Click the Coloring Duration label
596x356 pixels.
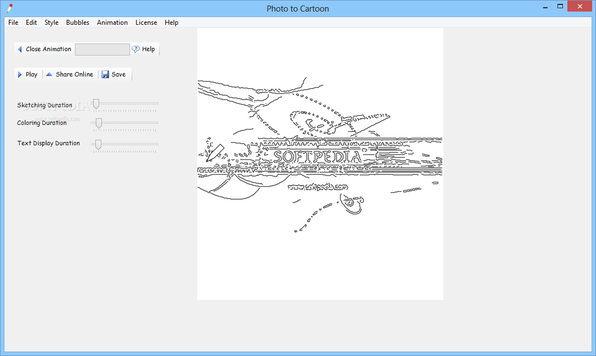tap(42, 123)
